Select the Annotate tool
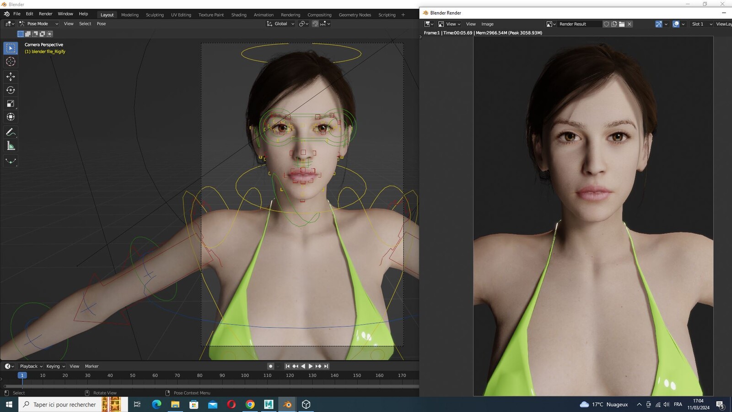The width and height of the screenshot is (732, 412). 11,132
